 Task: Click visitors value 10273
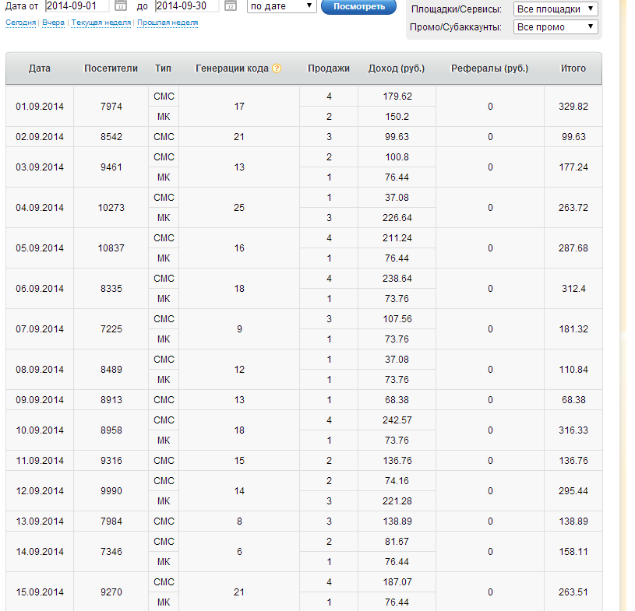111,208
